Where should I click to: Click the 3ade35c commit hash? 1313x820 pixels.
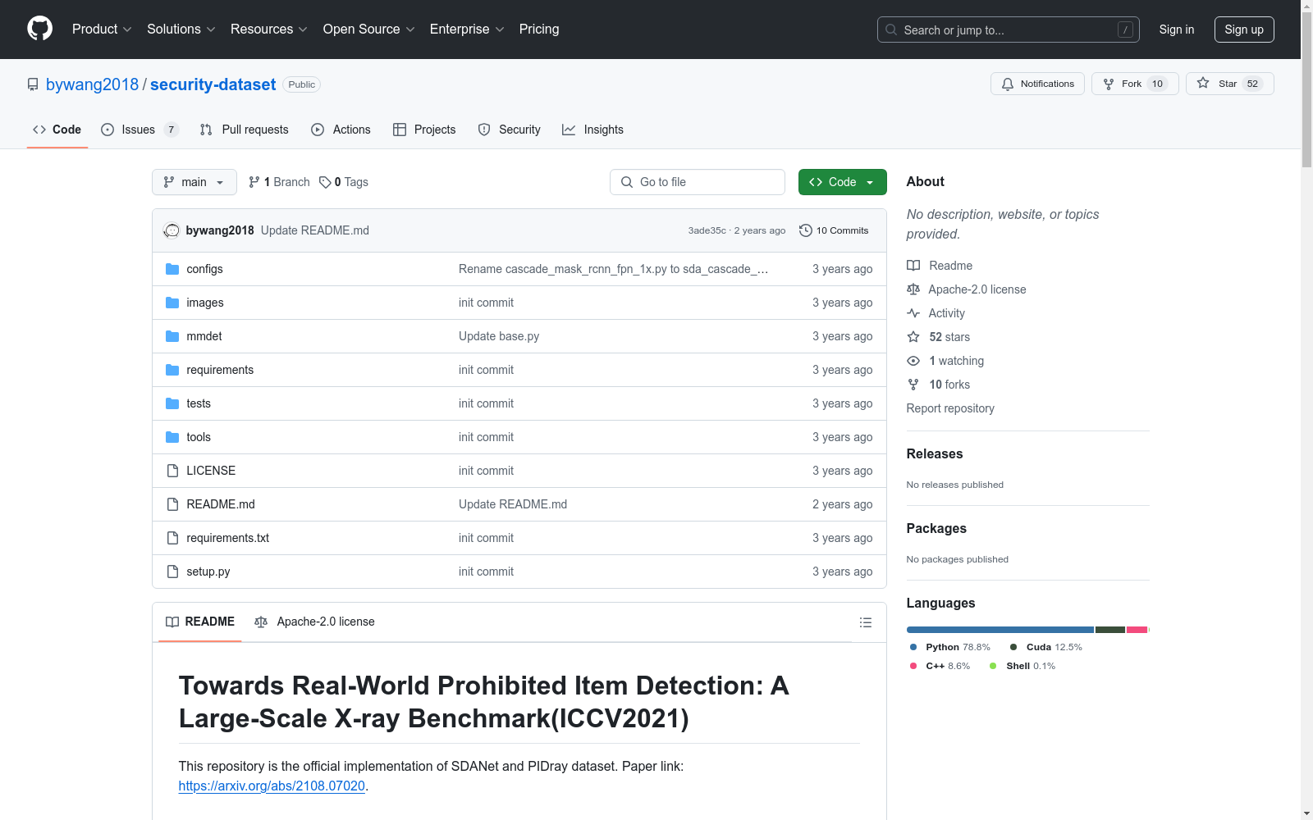707,230
